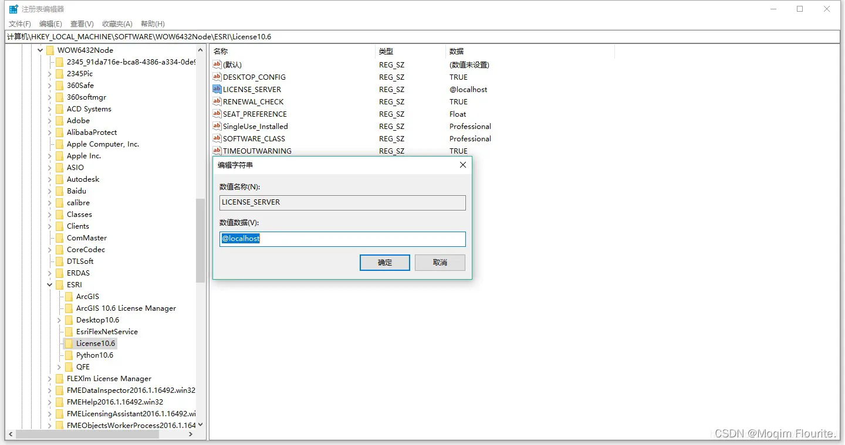
Task: Cancel the string edit with 取消
Action: 440,263
